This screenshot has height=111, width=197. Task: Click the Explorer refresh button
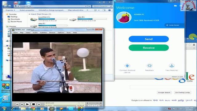89,6
